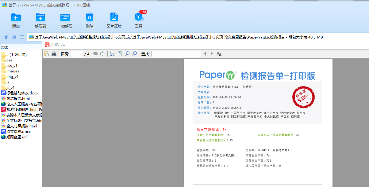The width and height of the screenshot is (369, 187).
Task: Select the images folder
Action: pyautogui.click(x=10, y=71)
